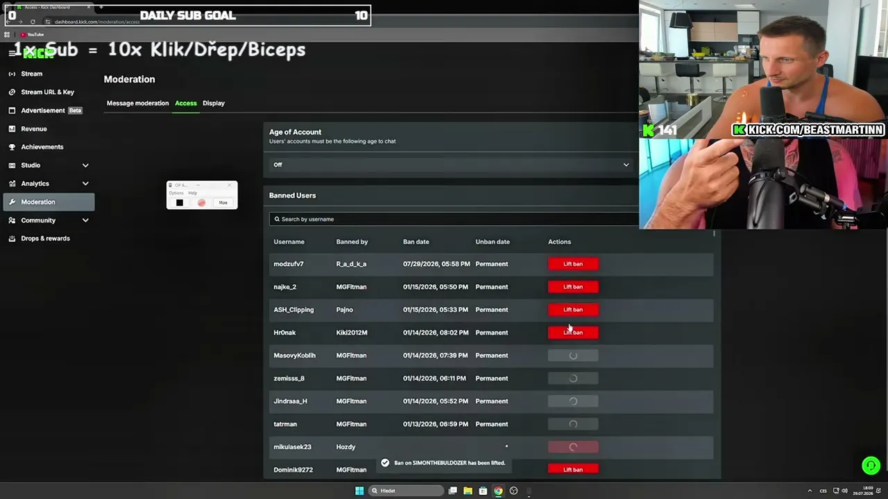Click the username mikulasek23
The height and width of the screenshot is (499, 888).
pyautogui.click(x=292, y=447)
